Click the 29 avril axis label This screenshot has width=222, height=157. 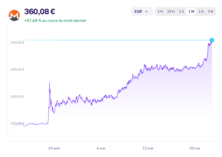point(54,148)
